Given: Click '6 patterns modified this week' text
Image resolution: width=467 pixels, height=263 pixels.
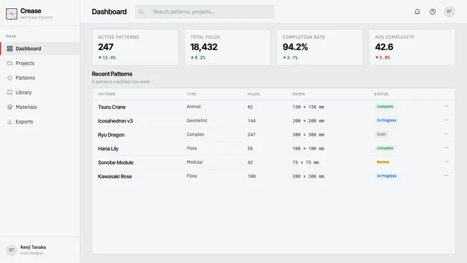Looking at the screenshot, I should [121, 82].
